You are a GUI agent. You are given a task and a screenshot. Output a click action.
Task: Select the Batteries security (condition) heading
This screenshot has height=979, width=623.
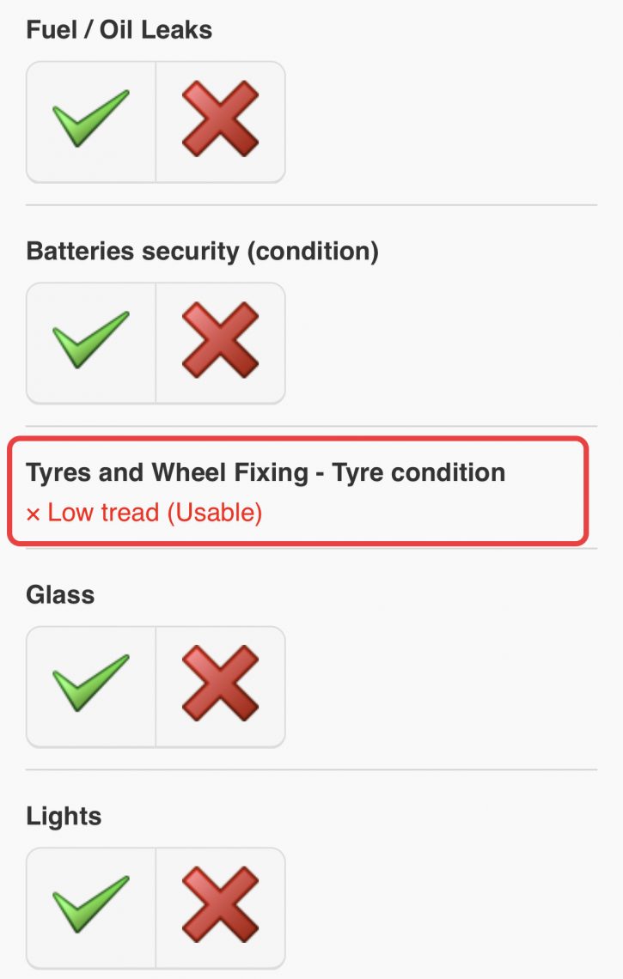click(x=203, y=251)
